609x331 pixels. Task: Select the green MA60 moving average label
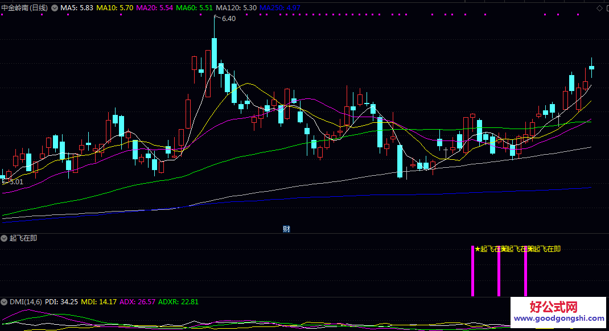tap(194, 8)
